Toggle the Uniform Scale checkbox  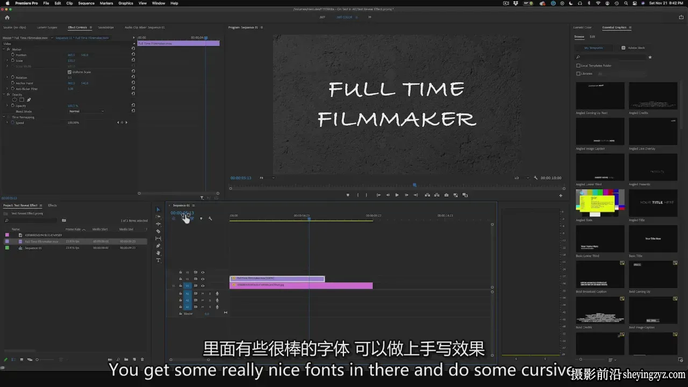pos(69,72)
